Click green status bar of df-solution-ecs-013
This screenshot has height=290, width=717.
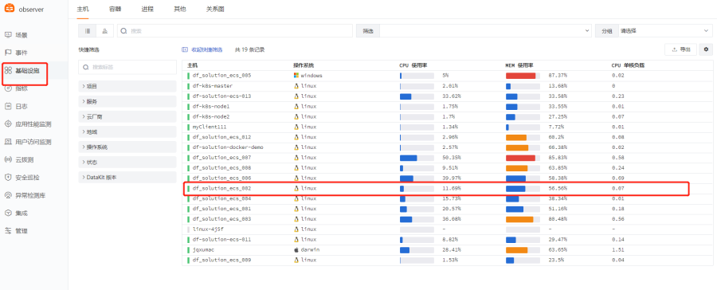(x=188, y=96)
